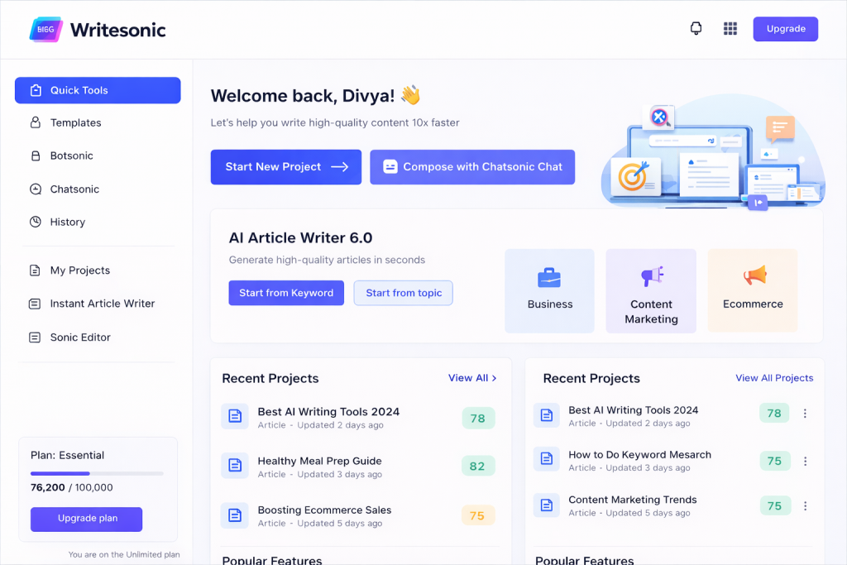Click the score badge 82
This screenshot has height=565, width=847.
(x=477, y=467)
